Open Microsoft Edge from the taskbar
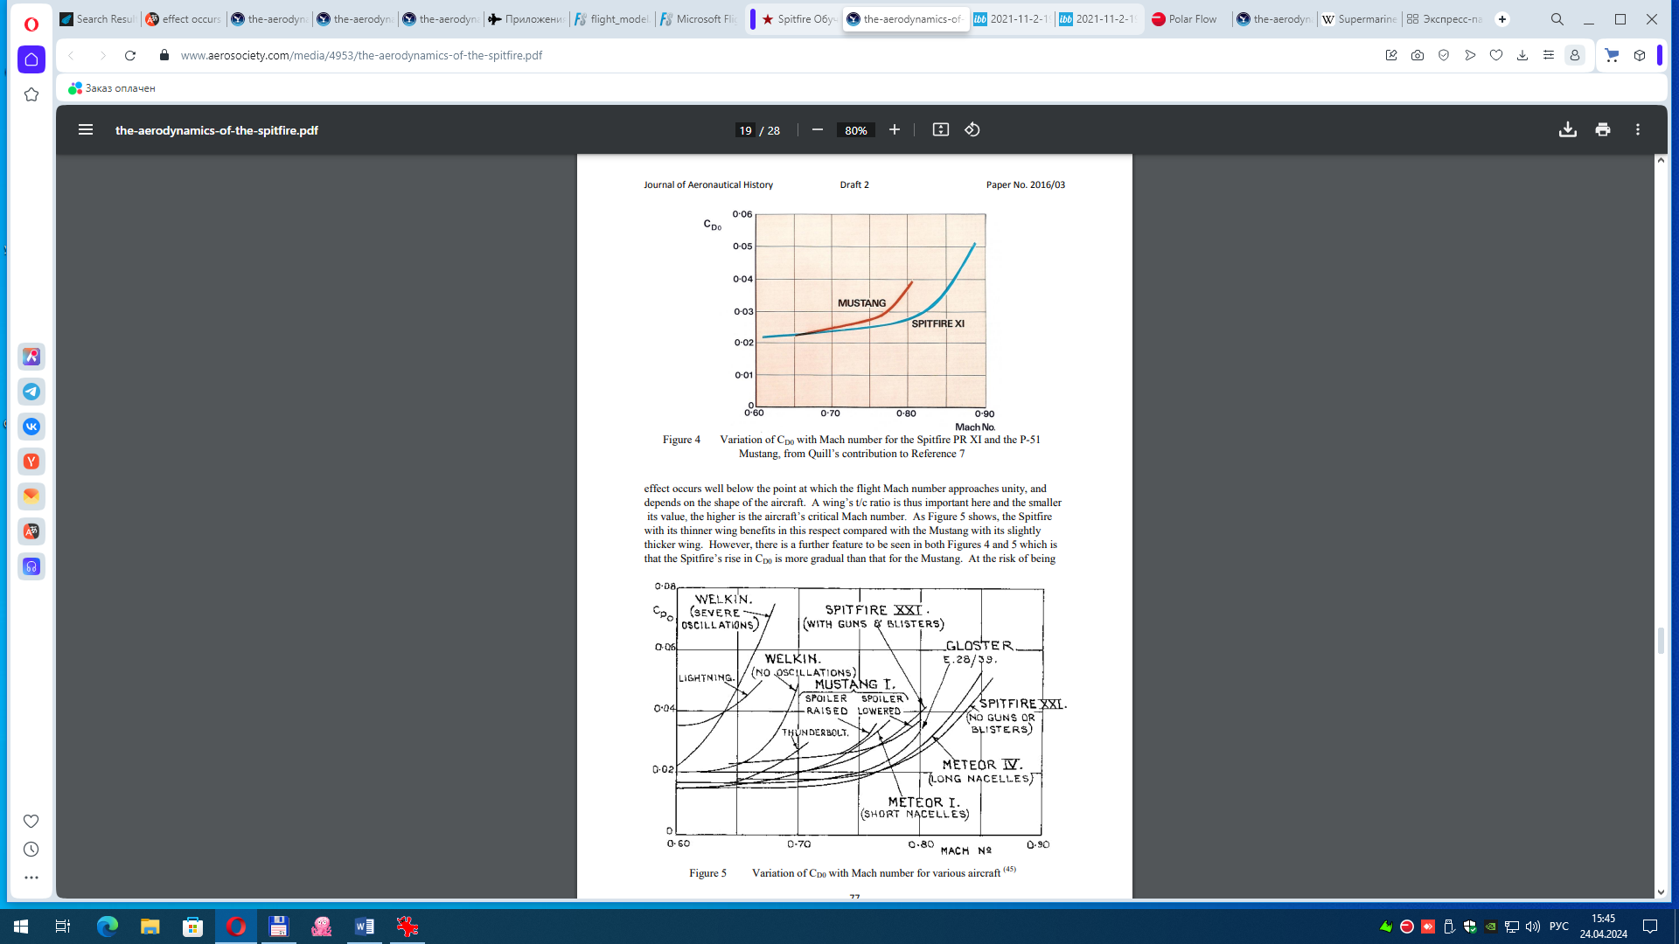Viewport: 1679px width, 944px height. pyautogui.click(x=108, y=927)
